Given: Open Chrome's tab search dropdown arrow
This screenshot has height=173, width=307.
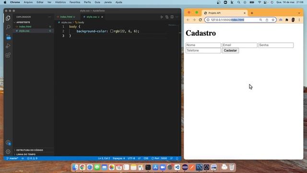Looking at the screenshot, I should click(x=299, y=13).
